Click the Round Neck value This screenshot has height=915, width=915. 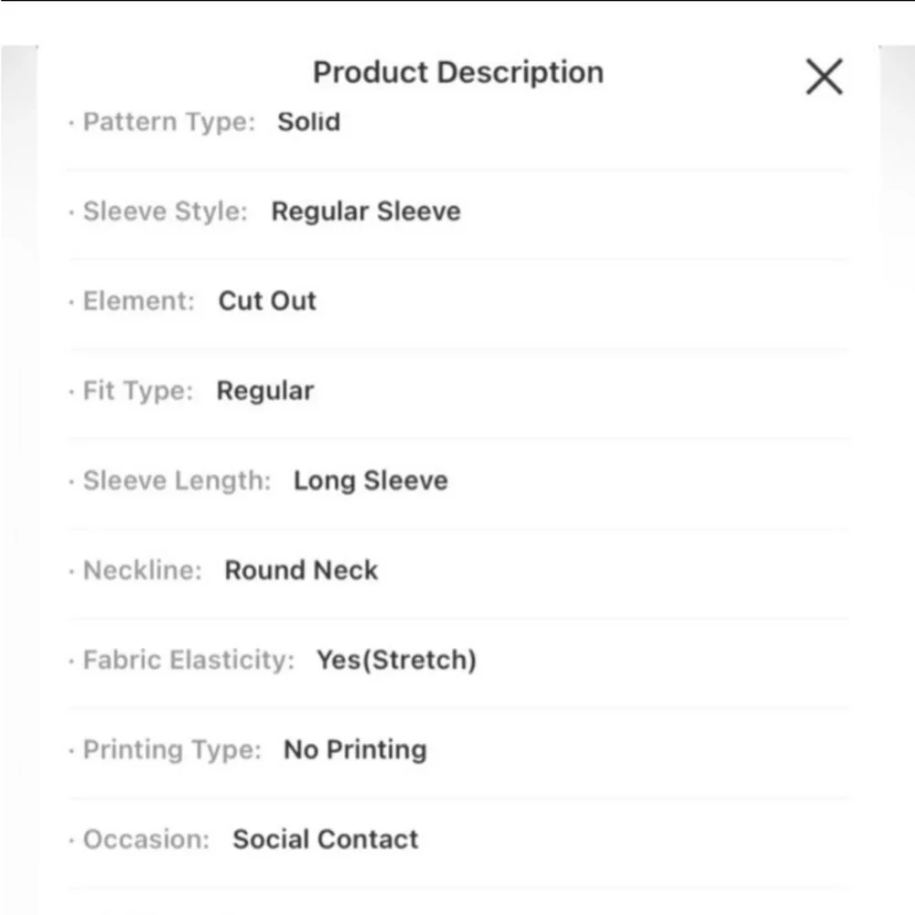(x=301, y=570)
